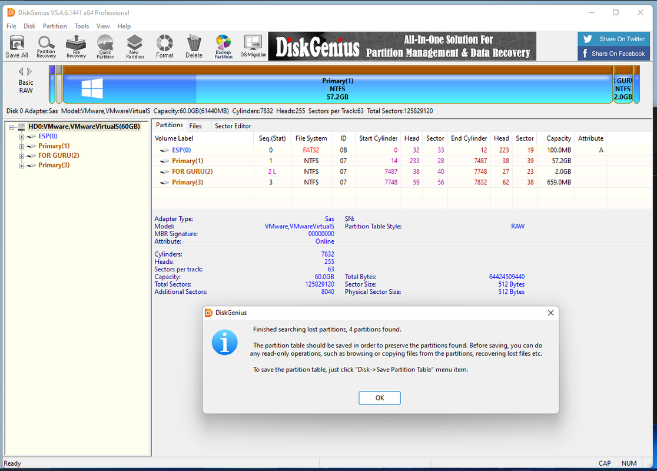Select HD0:VMware,VMwareVirtualS(60GB) tree label

click(84, 127)
